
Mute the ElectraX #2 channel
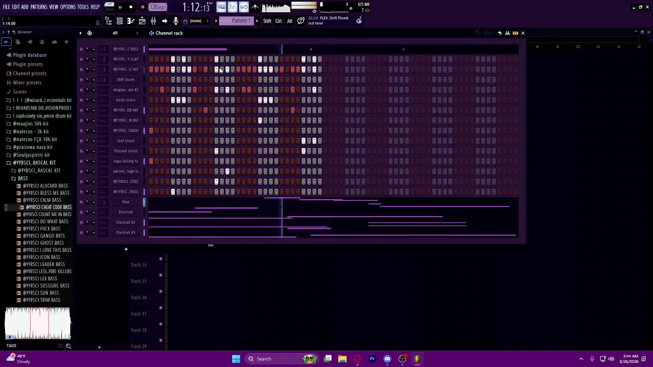click(81, 222)
